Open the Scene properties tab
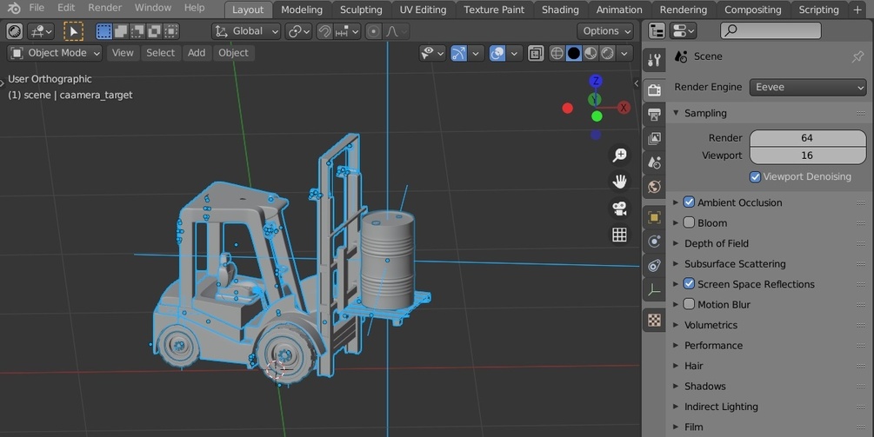Screen dimensions: 874x437 (x=654, y=162)
